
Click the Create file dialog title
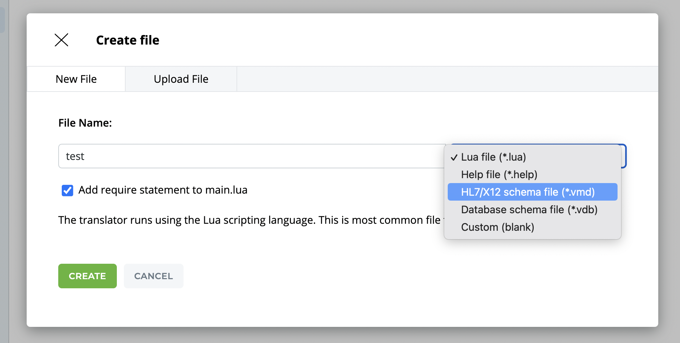(x=128, y=40)
